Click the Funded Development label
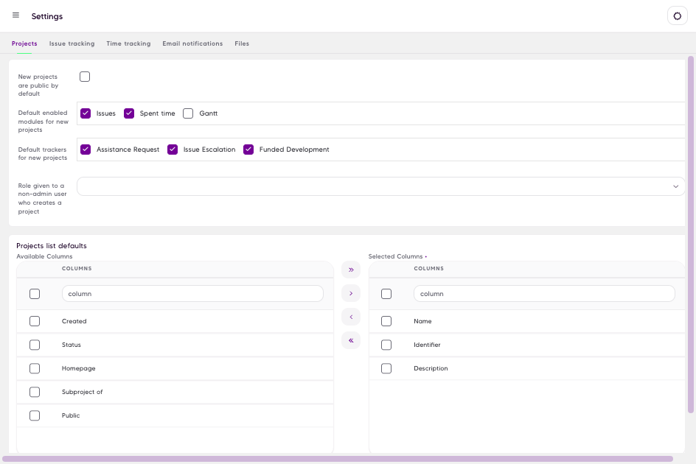Image resolution: width=696 pixels, height=464 pixels. [x=294, y=150]
